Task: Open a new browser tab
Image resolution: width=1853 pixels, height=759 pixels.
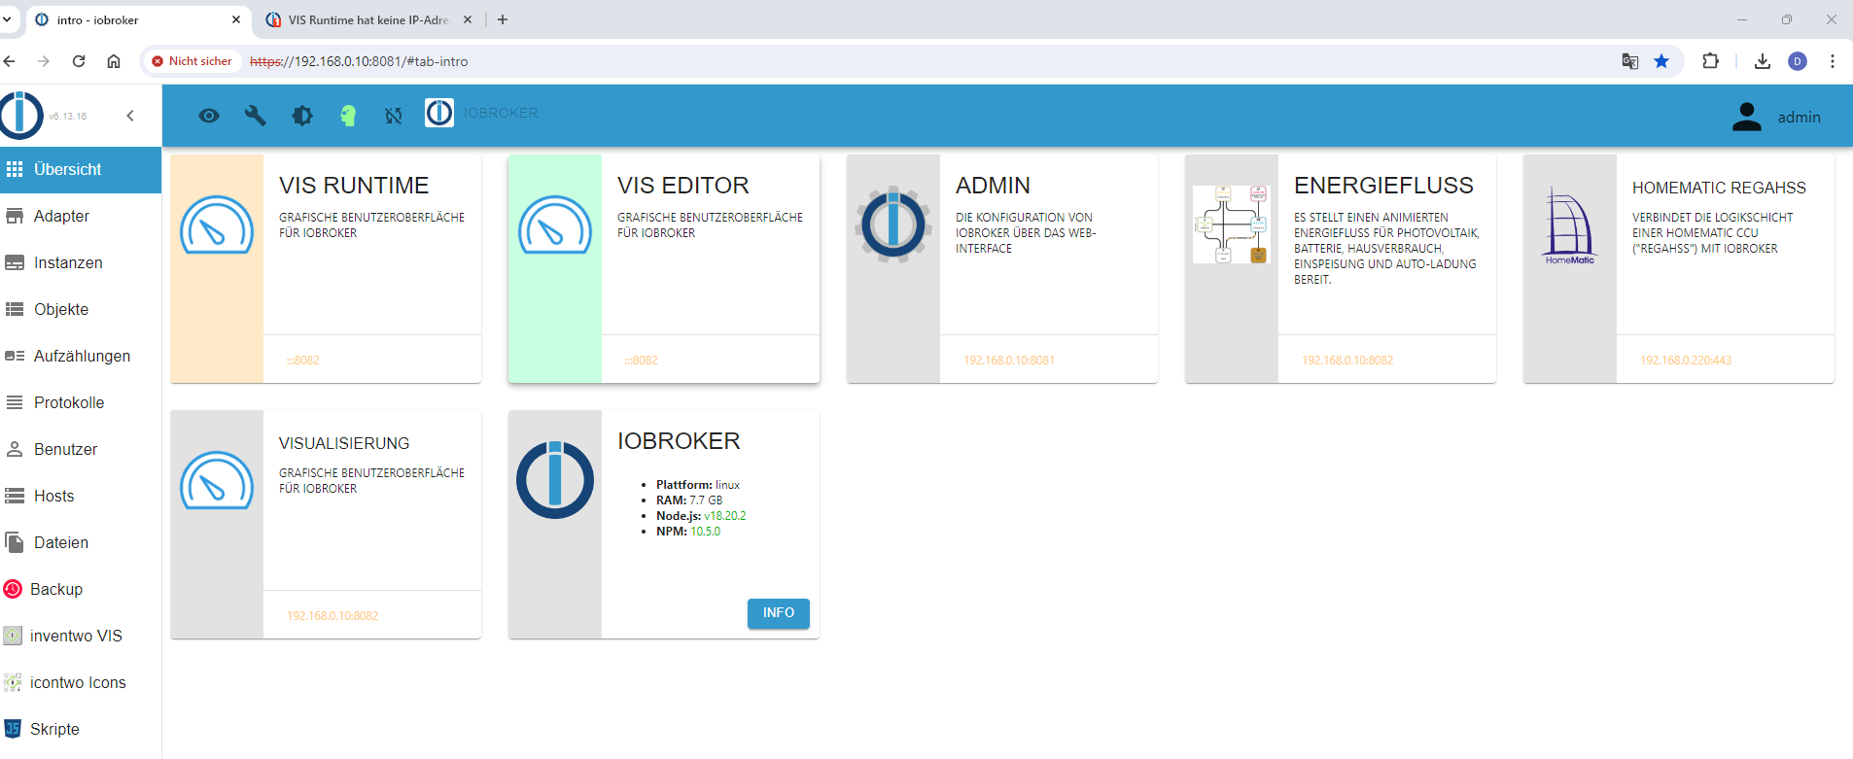Action: point(503,19)
